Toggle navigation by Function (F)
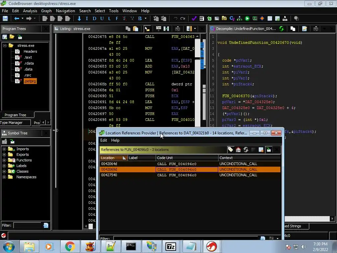The height and width of the screenshot is (253, 337). pyautogui.click(x=117, y=18)
